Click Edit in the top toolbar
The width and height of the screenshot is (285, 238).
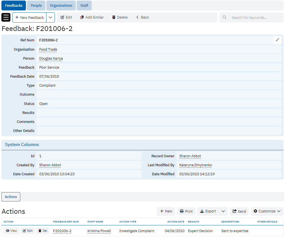pyautogui.click(x=66, y=17)
